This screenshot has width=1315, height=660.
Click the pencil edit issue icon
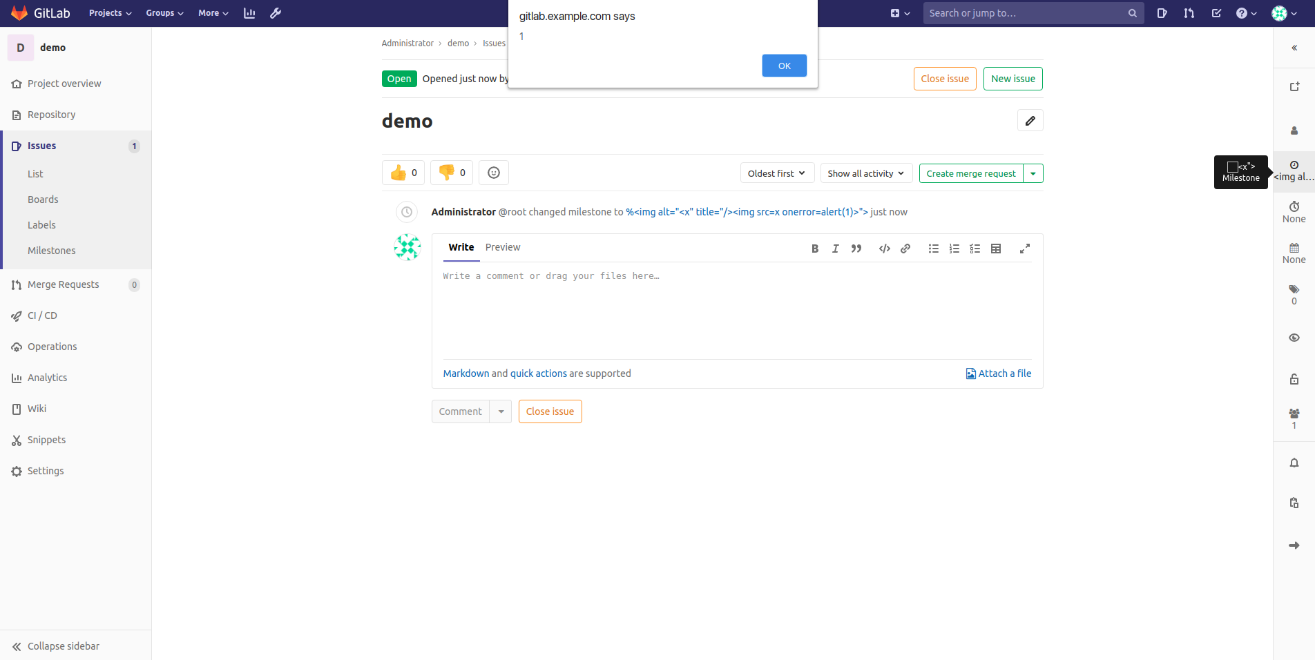pyautogui.click(x=1030, y=121)
